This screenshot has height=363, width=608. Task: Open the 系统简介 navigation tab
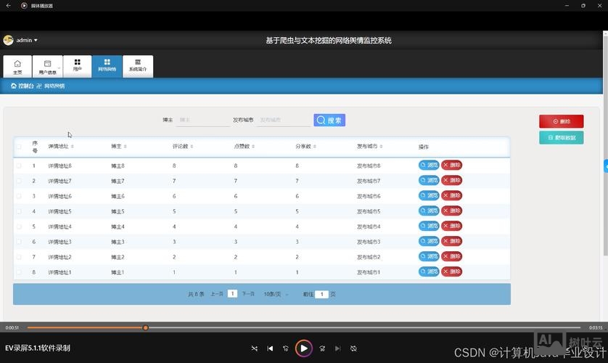tap(138, 66)
